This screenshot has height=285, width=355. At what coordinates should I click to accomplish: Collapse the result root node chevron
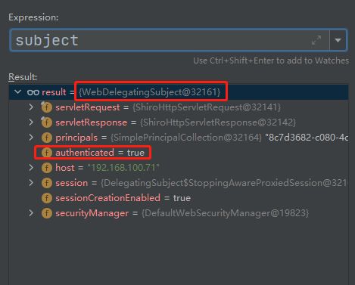(x=17, y=91)
